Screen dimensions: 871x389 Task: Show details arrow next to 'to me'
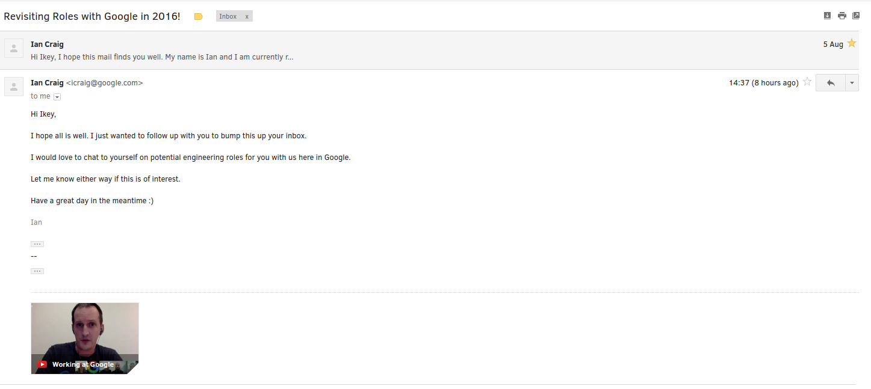(57, 97)
